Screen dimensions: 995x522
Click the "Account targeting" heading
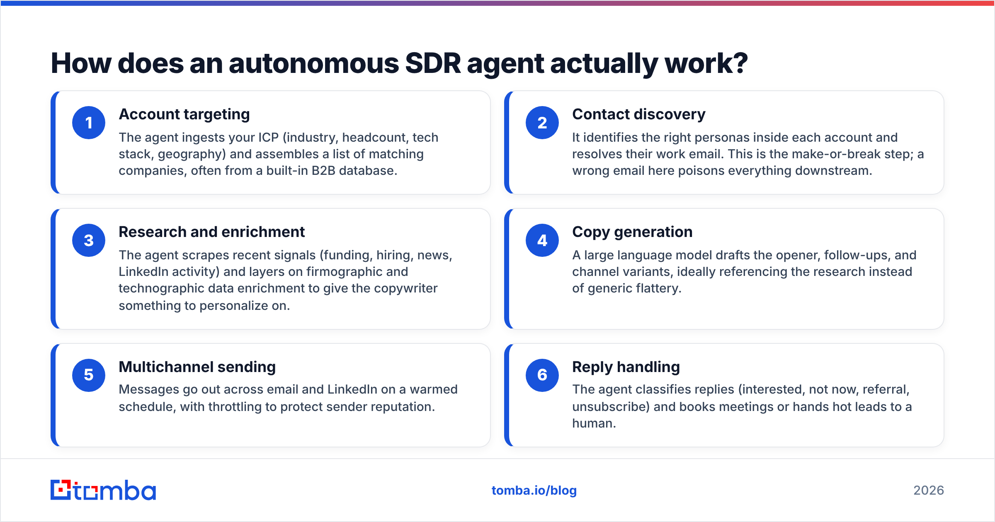click(x=184, y=114)
